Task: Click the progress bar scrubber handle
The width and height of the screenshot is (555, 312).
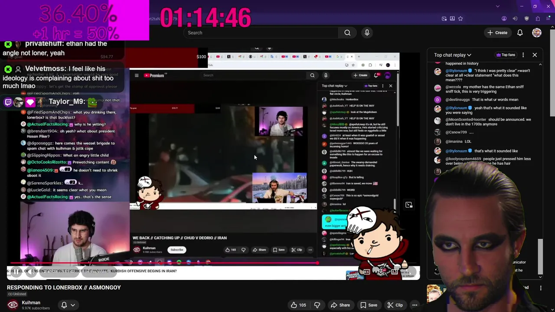Action: [318, 263]
